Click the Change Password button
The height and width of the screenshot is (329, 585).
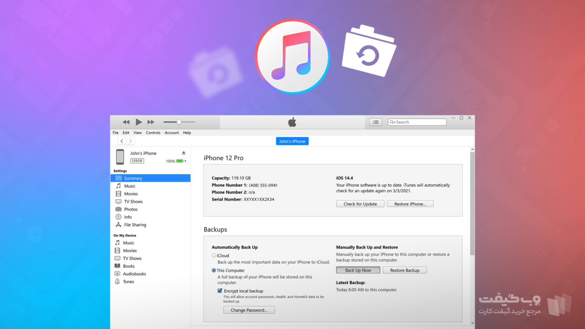tap(249, 310)
